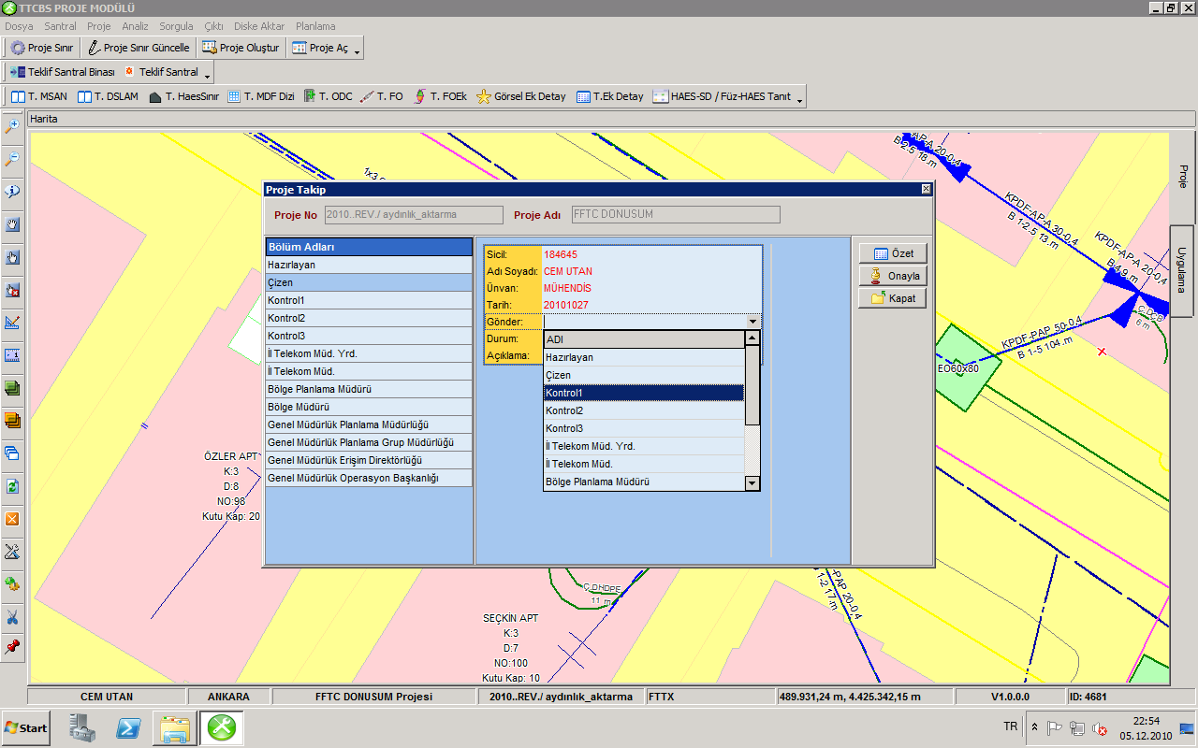The height and width of the screenshot is (748, 1198).
Task: Click the dropdown list scroll down arrow
Action: pos(752,482)
